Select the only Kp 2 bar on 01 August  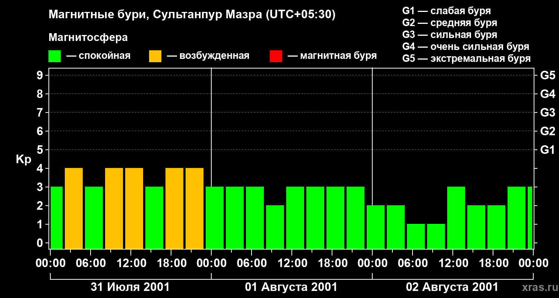(x=275, y=227)
